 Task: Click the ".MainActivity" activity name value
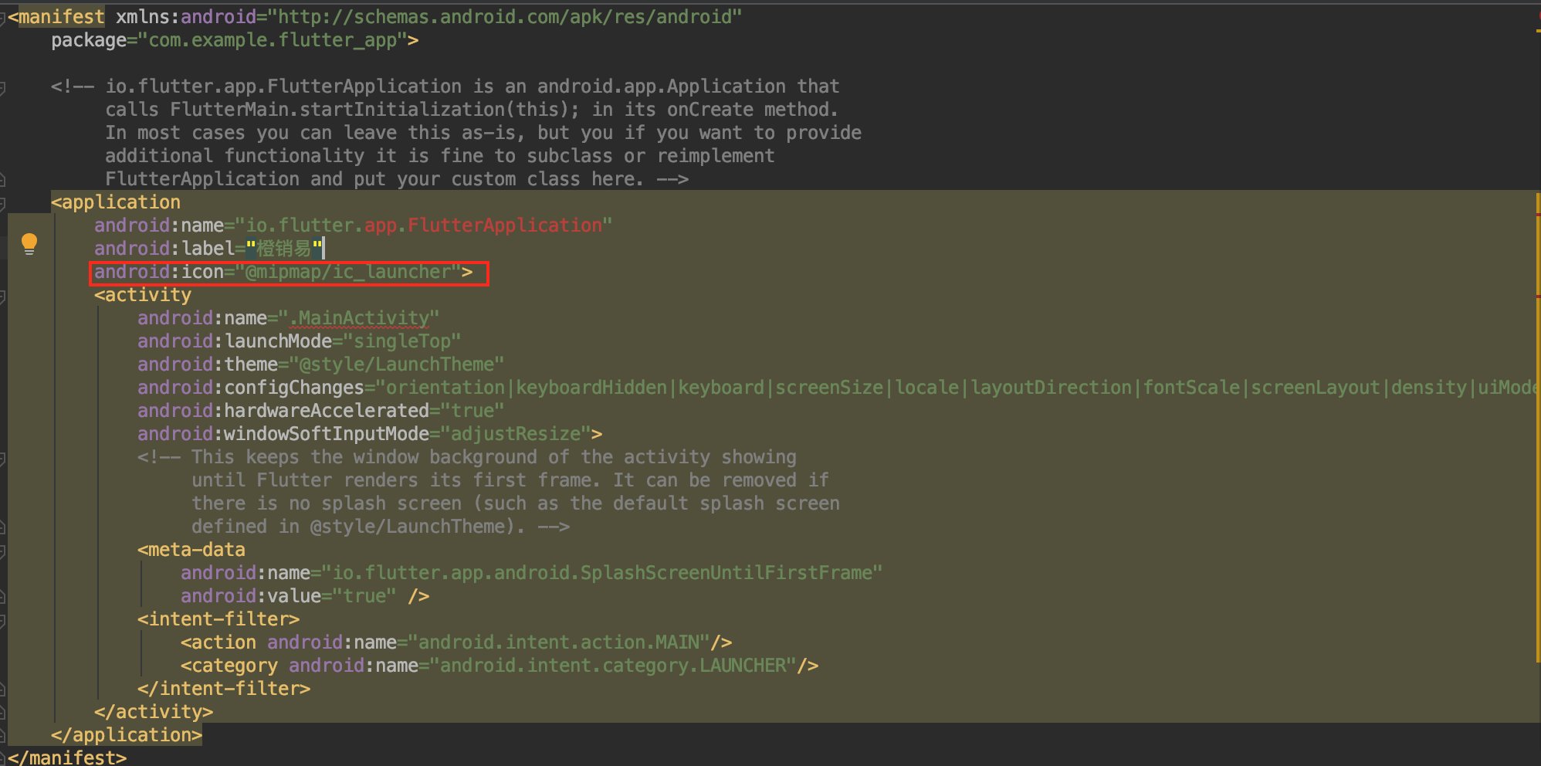pyautogui.click(x=359, y=318)
